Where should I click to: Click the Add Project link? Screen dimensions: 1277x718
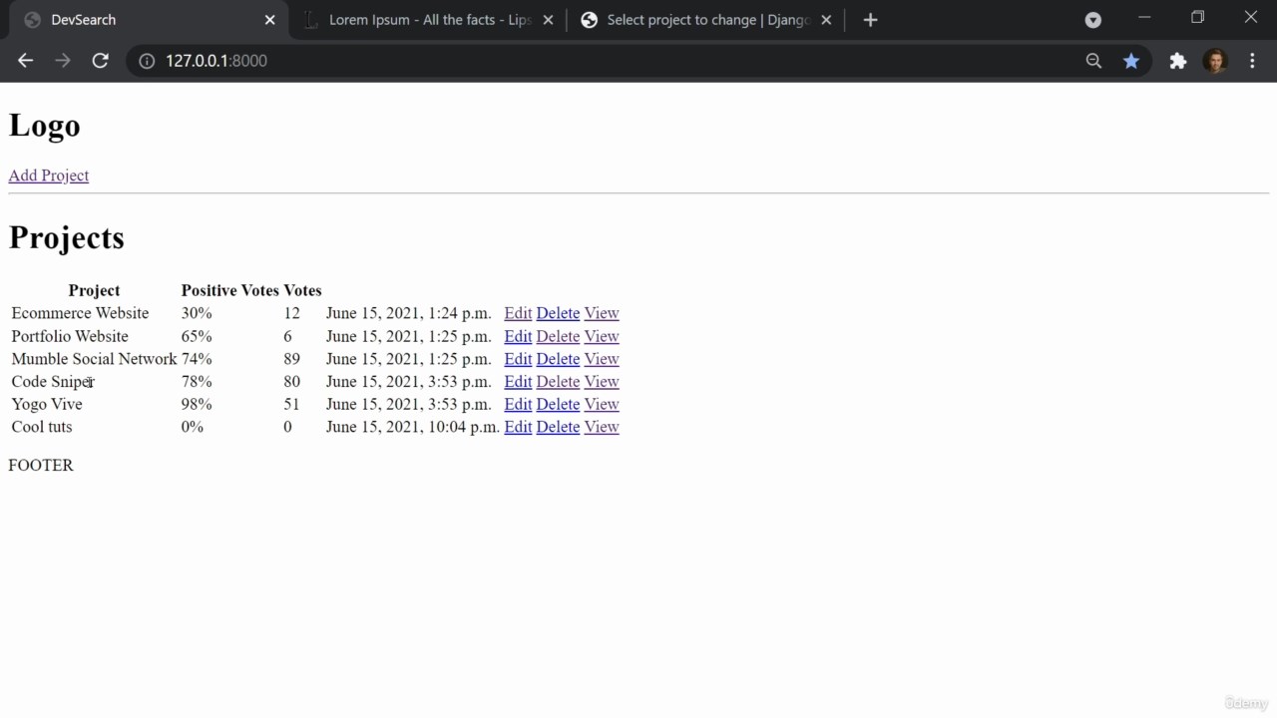coord(49,176)
